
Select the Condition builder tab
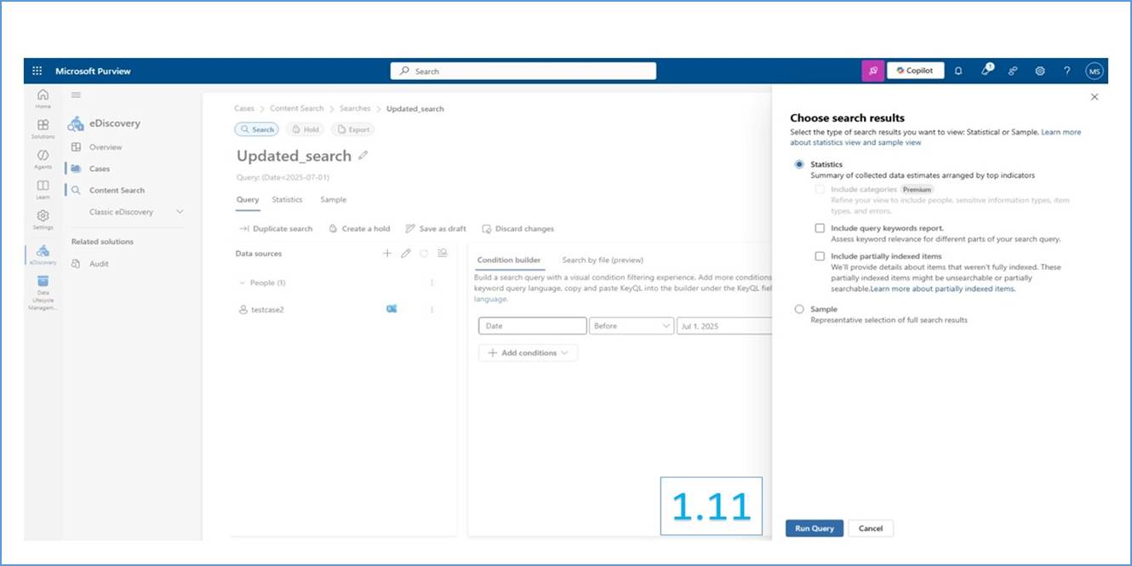pyautogui.click(x=509, y=260)
